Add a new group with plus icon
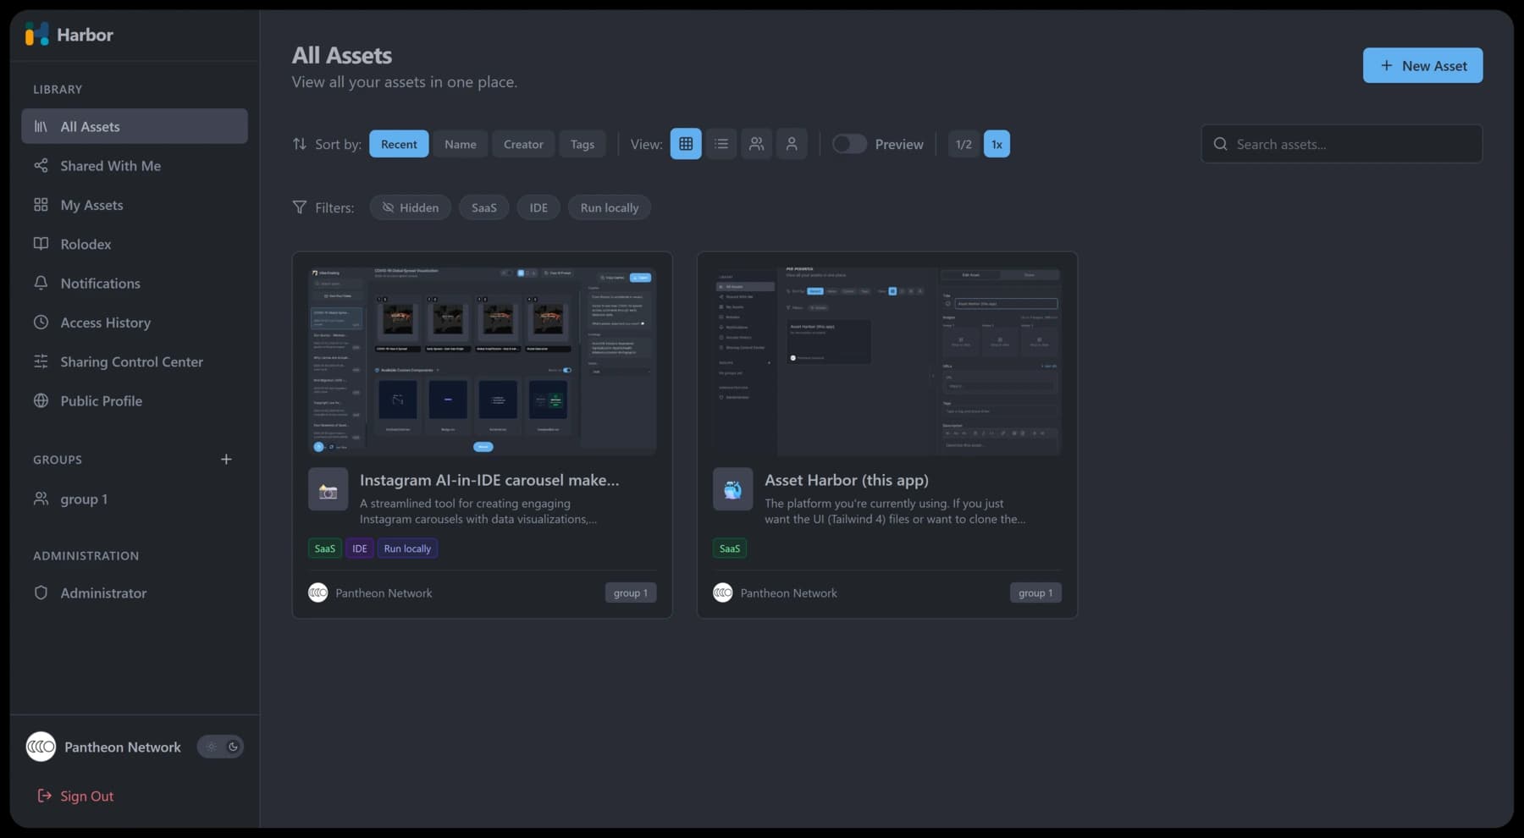 coord(226,460)
